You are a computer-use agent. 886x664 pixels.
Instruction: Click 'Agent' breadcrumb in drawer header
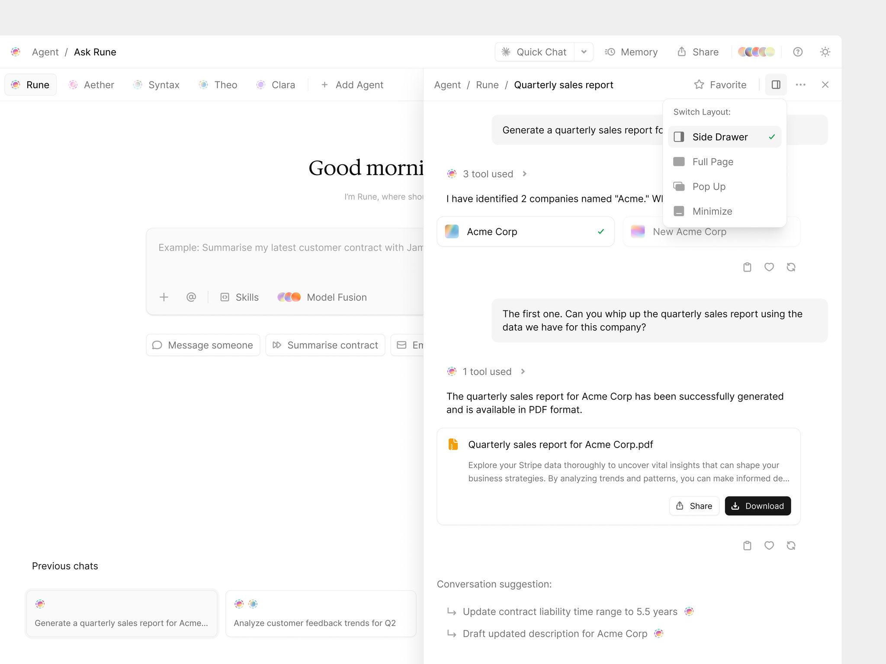447,85
